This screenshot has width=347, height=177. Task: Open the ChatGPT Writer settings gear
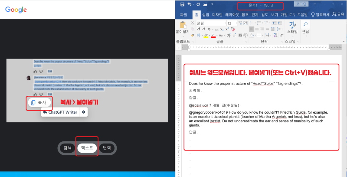(x=83, y=112)
